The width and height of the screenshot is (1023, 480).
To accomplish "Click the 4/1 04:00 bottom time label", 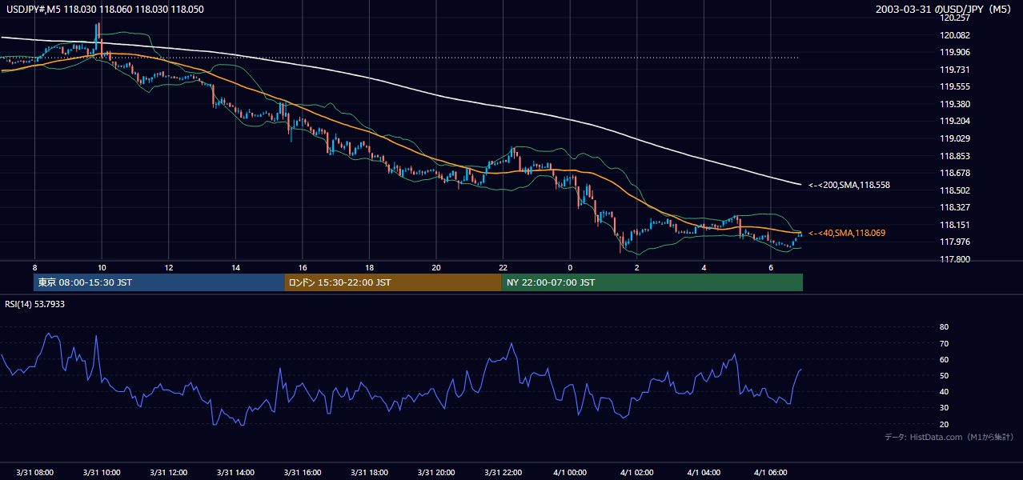I will (704, 473).
